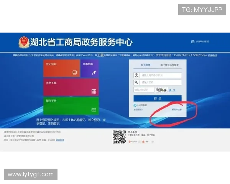The width and height of the screenshot is (230, 184).
Task: Click the open book icon on 操作手册 tile
Action: (x=94, y=110)
